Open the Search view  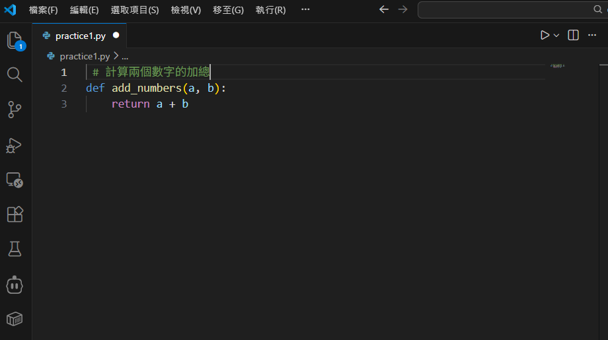click(x=15, y=75)
